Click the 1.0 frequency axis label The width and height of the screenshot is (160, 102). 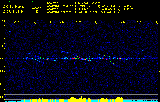click(x=2, y=46)
